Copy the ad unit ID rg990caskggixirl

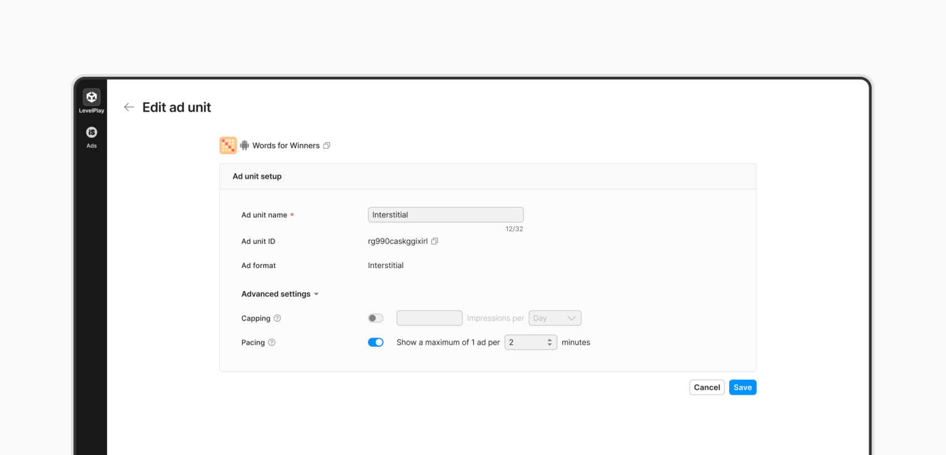click(x=434, y=241)
